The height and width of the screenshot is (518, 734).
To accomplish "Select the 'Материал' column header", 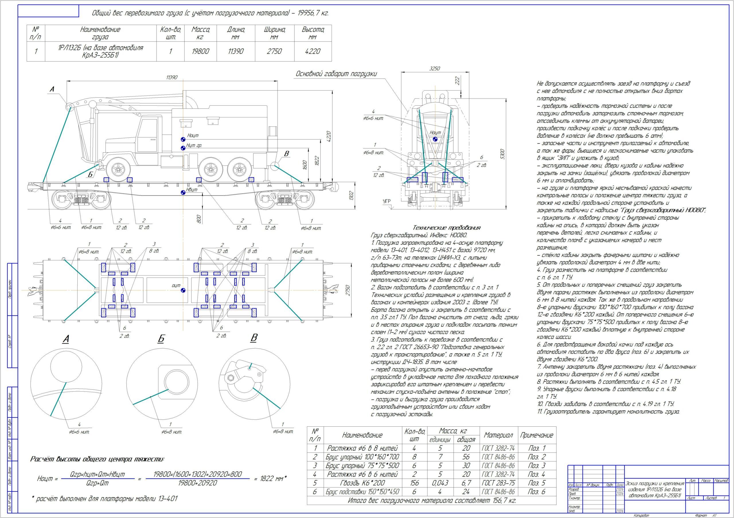I will coord(499,435).
